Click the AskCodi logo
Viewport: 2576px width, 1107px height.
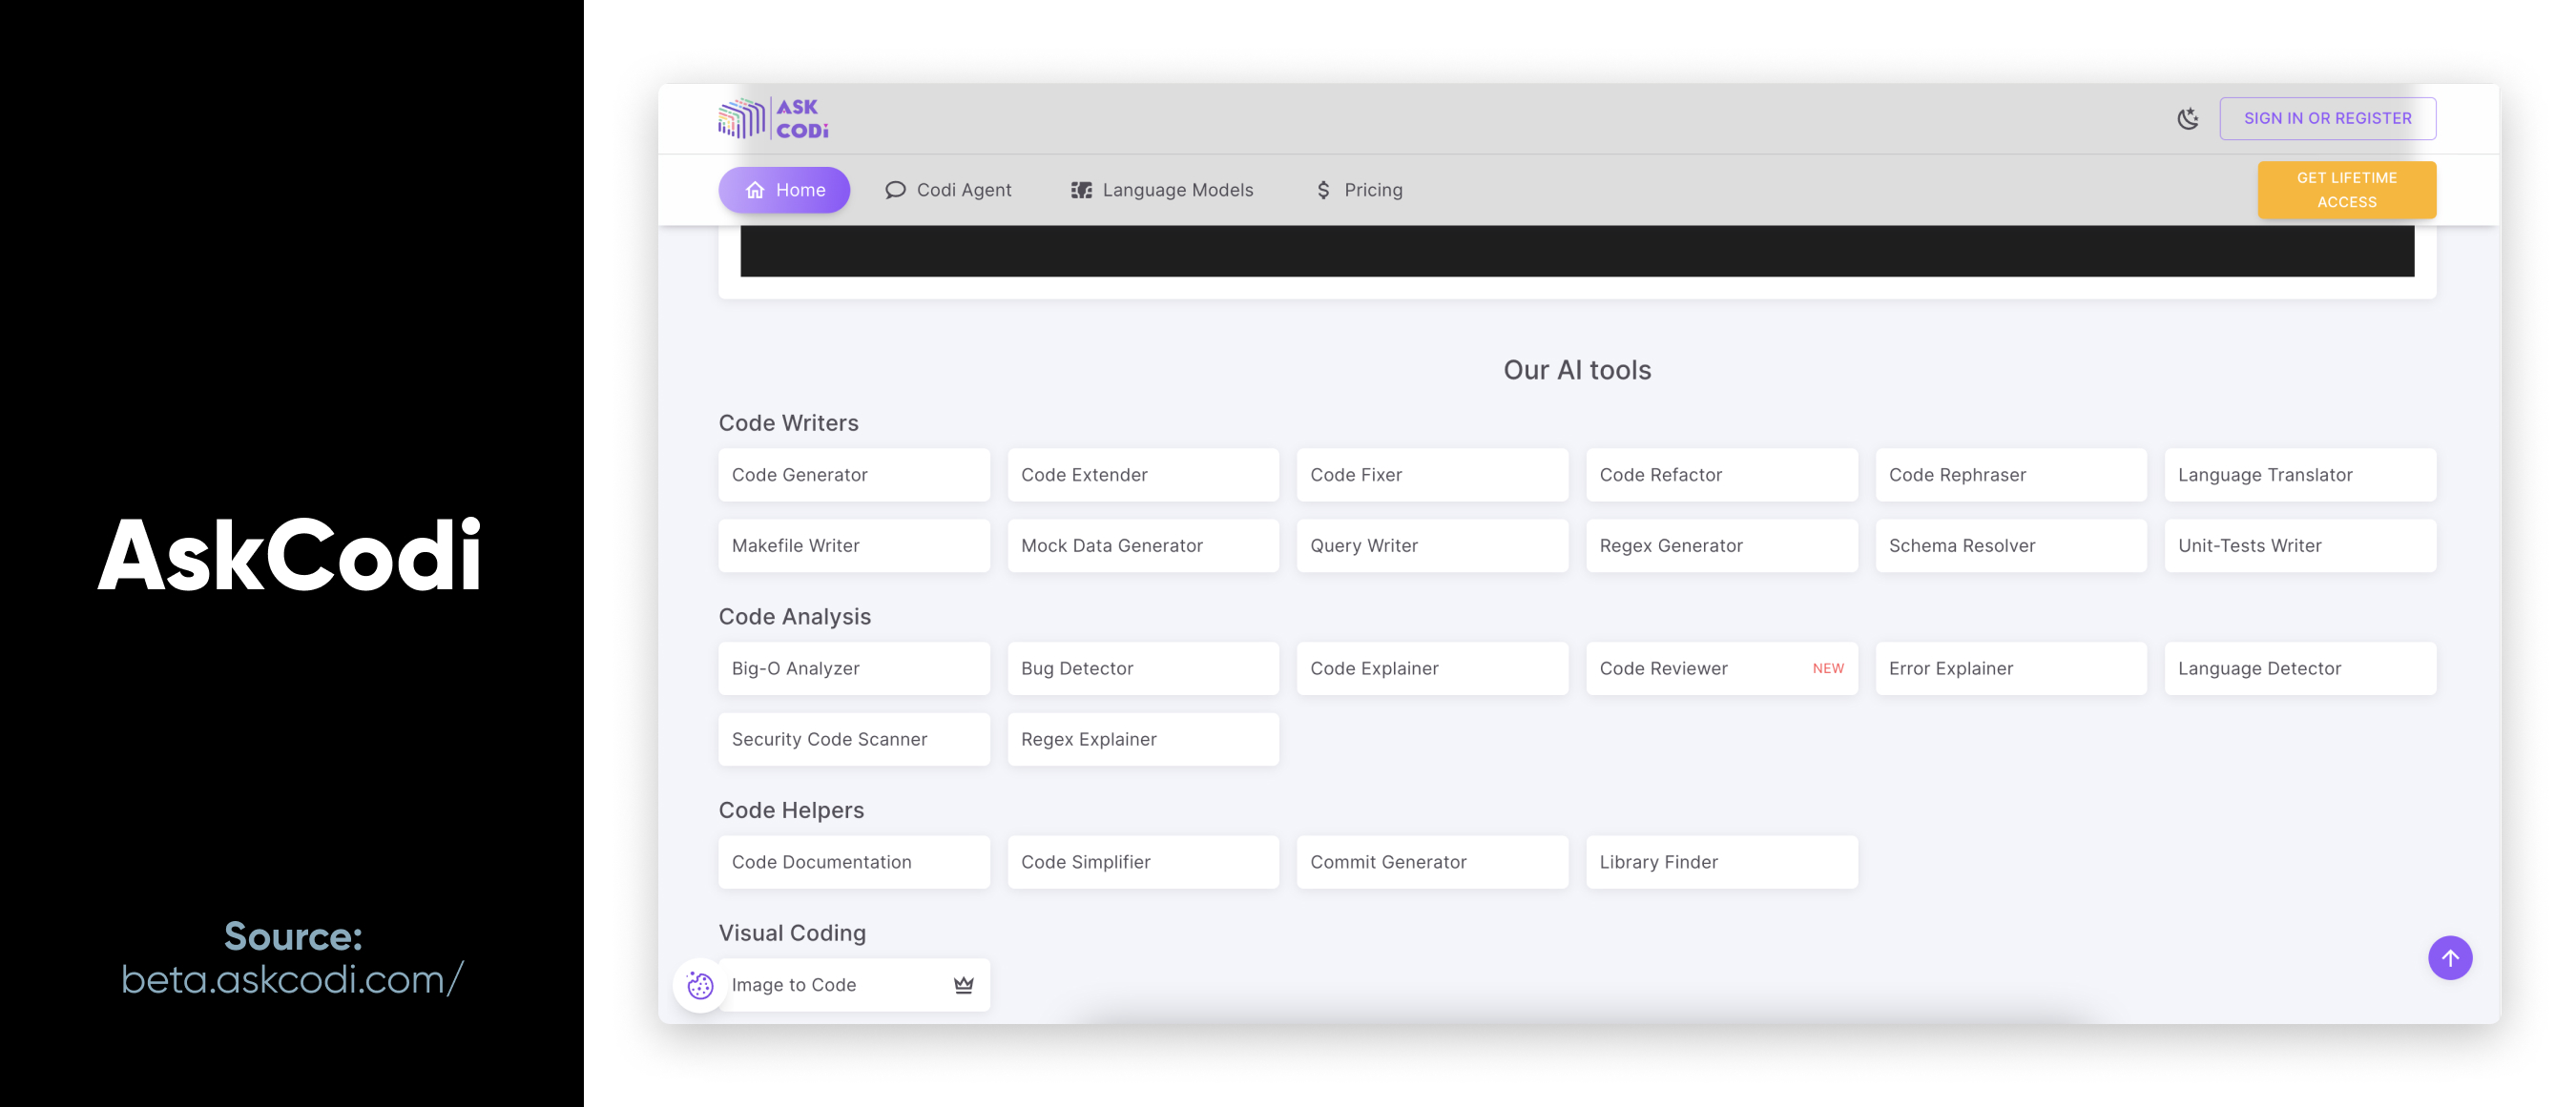[773, 118]
